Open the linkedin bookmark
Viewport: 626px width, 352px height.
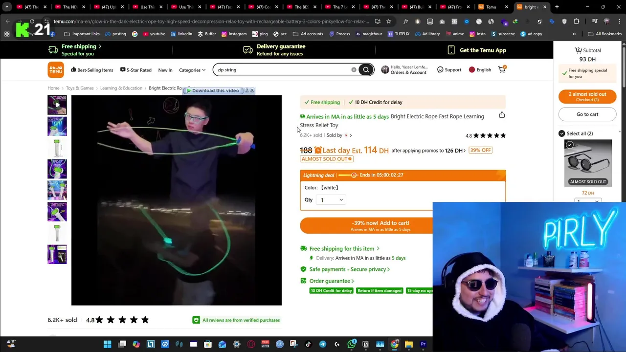point(181,34)
